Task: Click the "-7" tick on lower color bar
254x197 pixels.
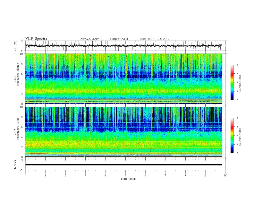Action: point(236,153)
